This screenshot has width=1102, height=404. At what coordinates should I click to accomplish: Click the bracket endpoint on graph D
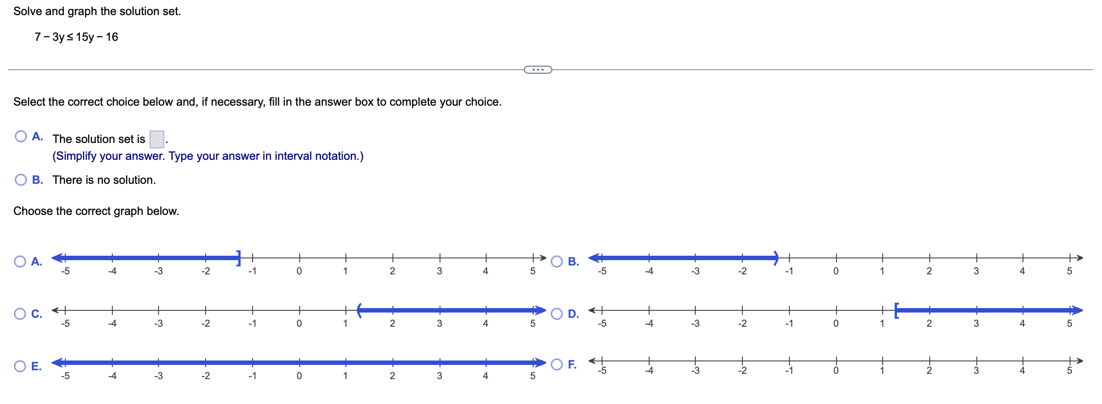click(x=896, y=310)
